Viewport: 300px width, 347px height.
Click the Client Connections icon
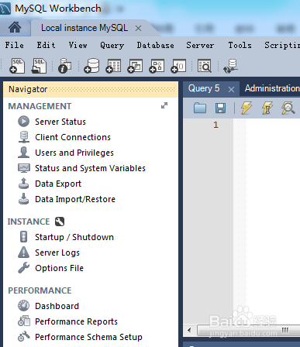pyautogui.click(x=23, y=137)
